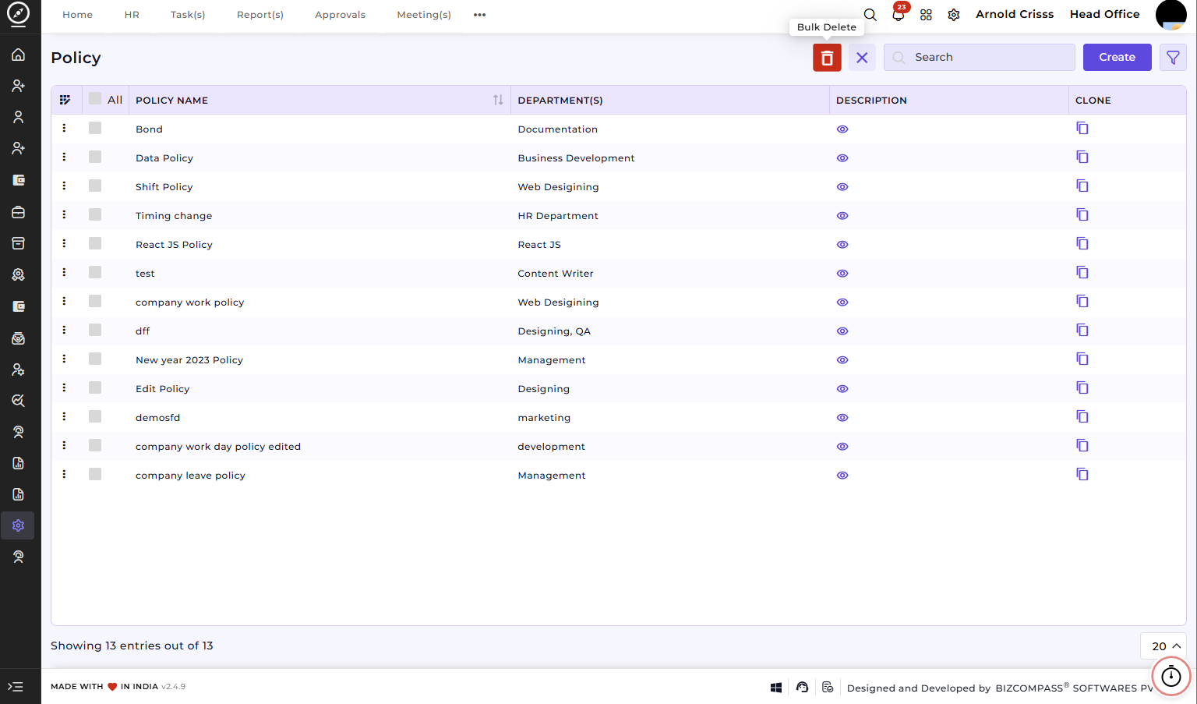Click the X cancel selection icon
The width and height of the screenshot is (1197, 704).
[x=862, y=58]
